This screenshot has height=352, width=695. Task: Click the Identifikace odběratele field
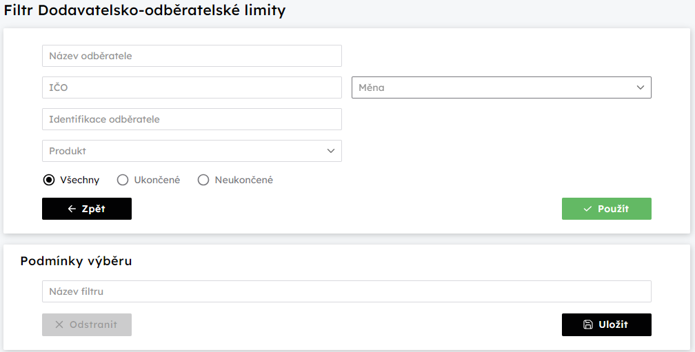(192, 119)
